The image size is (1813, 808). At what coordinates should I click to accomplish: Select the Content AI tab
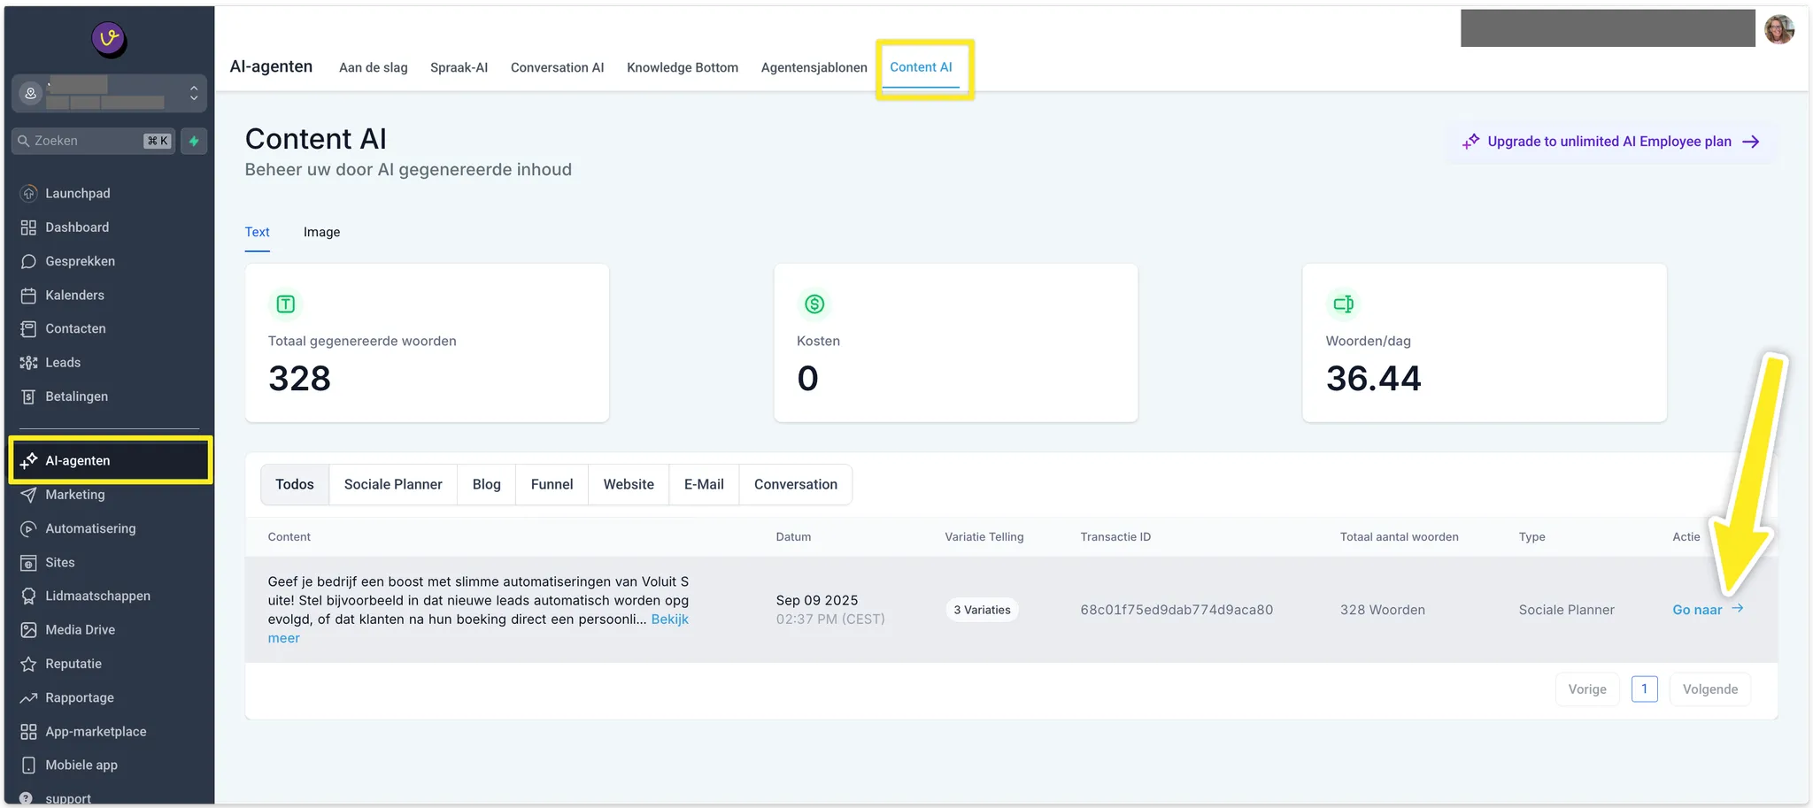921,67
